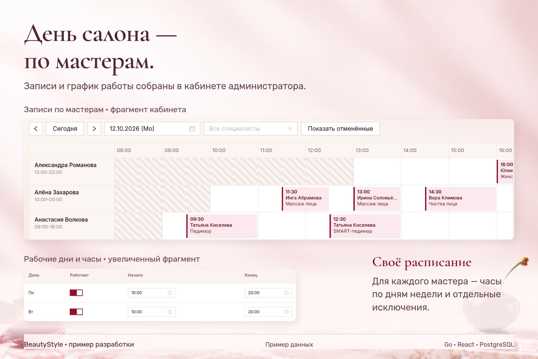Open 14:30 Вера Климова Чистка лица appointment
538x359 pixels.
click(x=460, y=199)
